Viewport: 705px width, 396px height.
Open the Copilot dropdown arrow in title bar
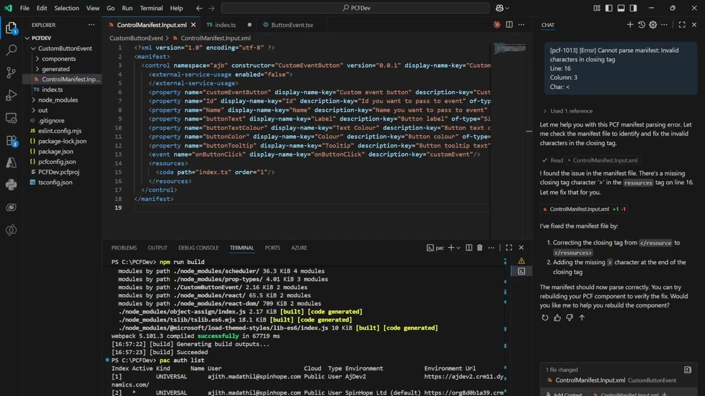click(x=507, y=8)
